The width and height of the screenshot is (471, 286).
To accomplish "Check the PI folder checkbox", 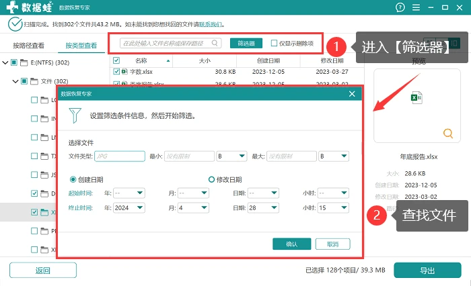I will (34, 231).
